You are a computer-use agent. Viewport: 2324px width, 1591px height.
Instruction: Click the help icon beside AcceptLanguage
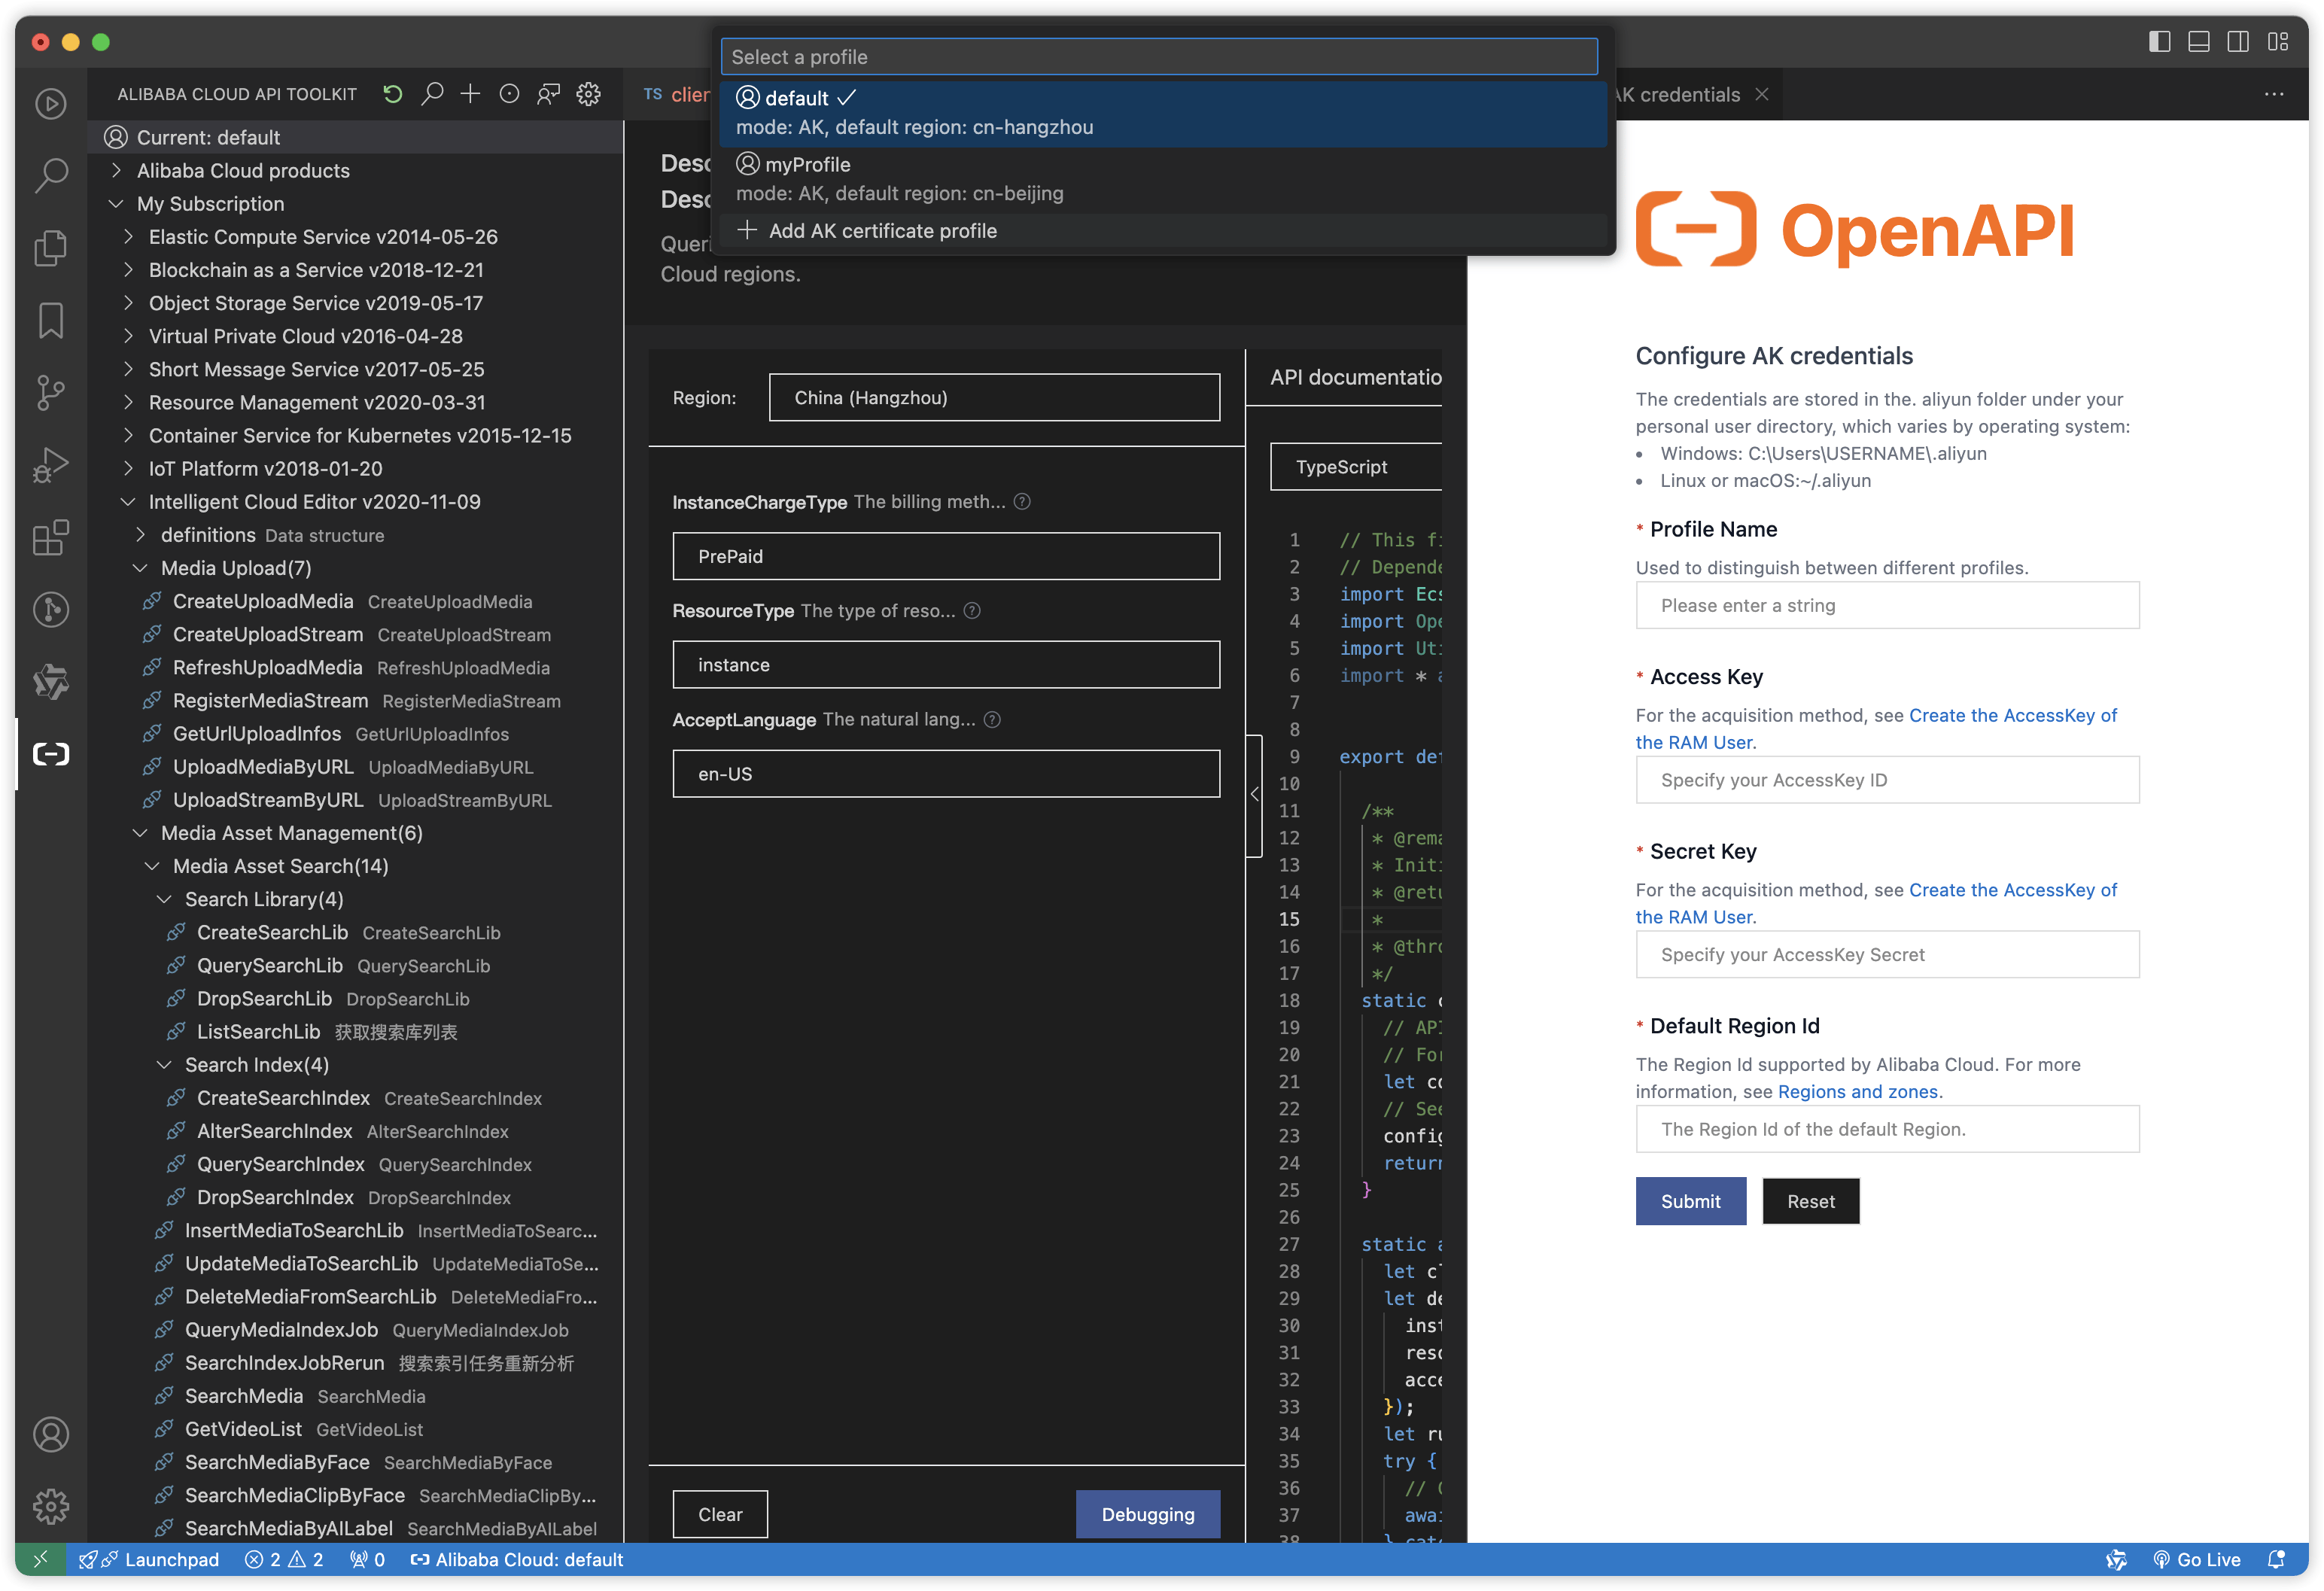click(x=992, y=720)
